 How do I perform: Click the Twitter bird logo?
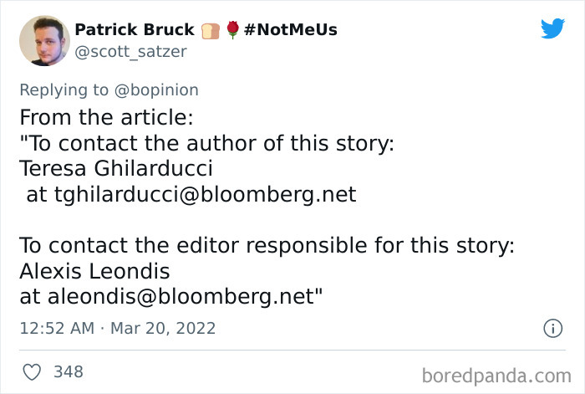coord(552,29)
